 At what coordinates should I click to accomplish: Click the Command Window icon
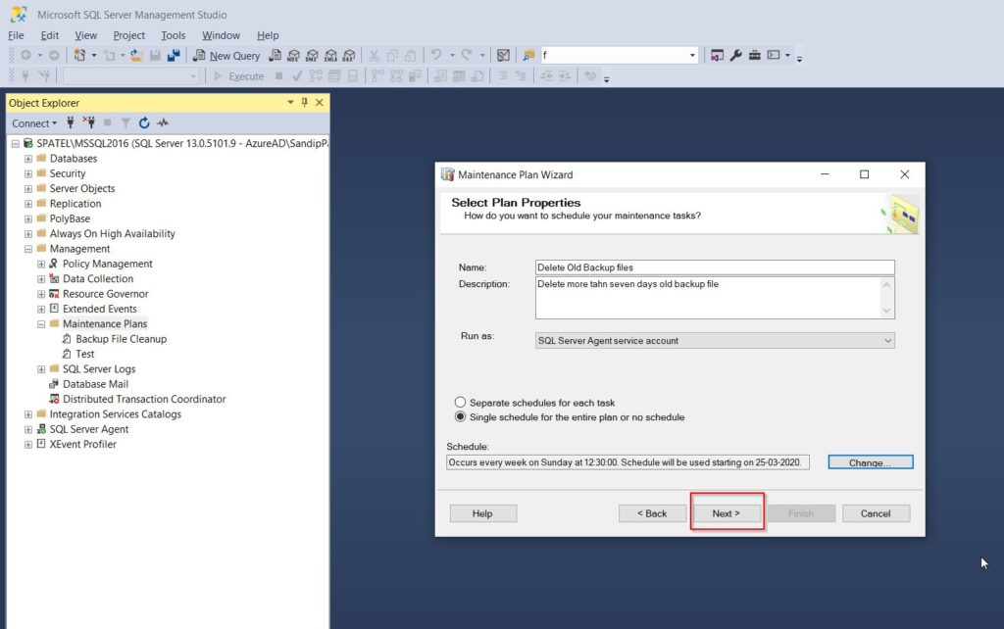(x=774, y=56)
